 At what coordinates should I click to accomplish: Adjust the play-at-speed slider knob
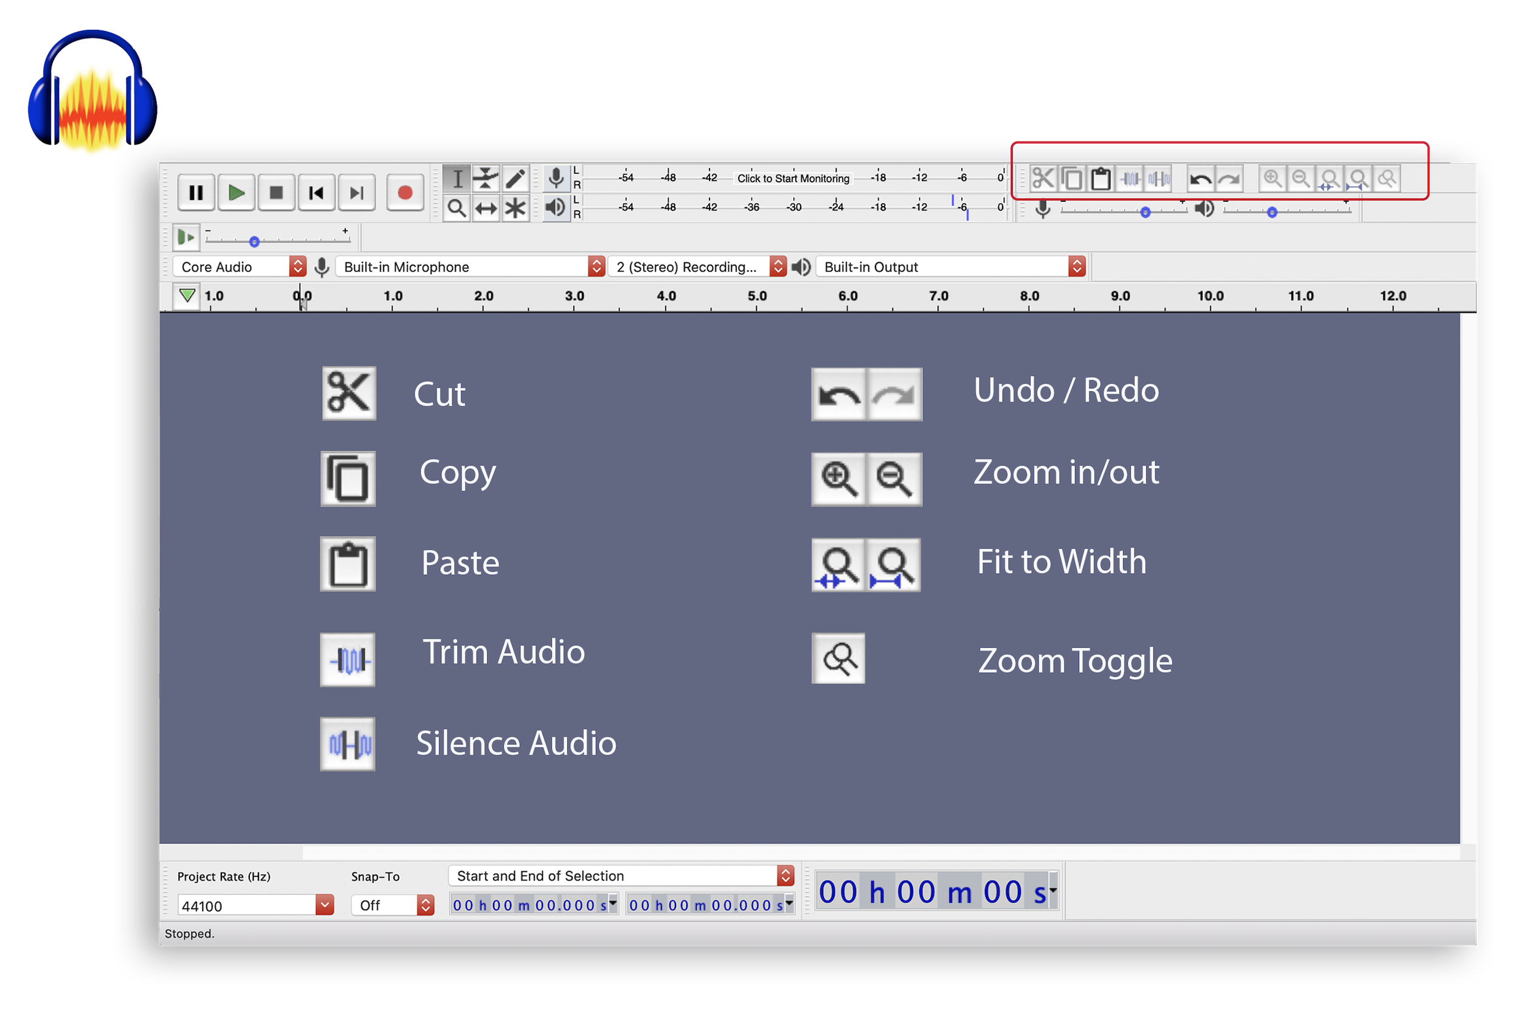(x=255, y=242)
